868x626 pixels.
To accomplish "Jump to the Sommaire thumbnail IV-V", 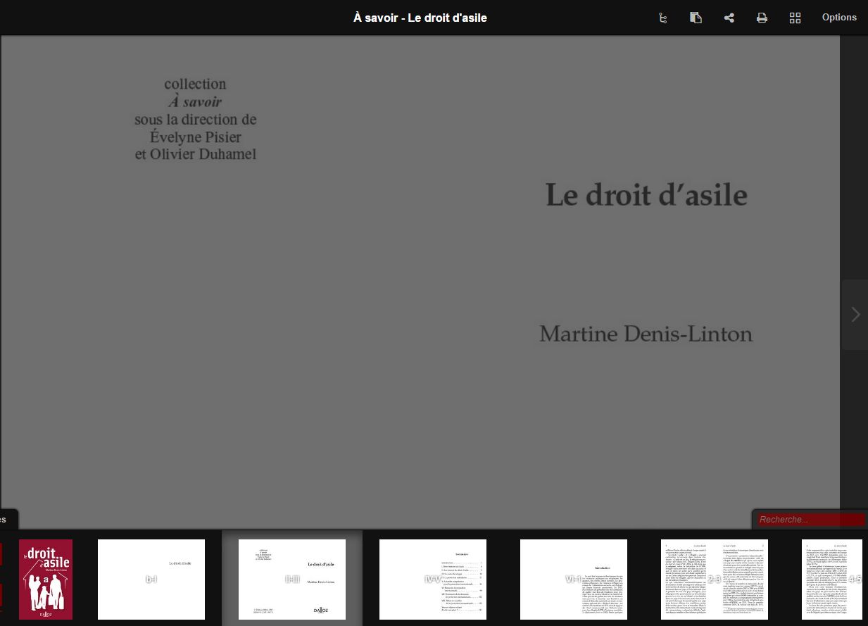I will point(433,580).
